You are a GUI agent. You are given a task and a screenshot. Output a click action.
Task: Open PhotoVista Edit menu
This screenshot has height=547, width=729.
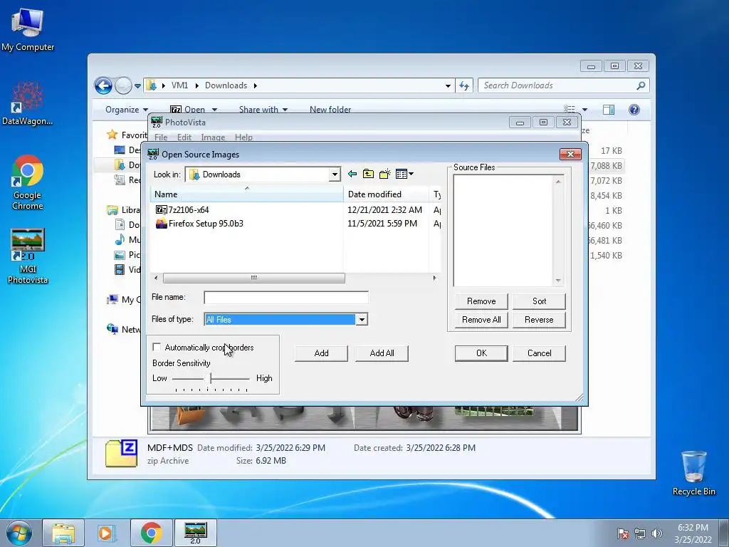click(184, 137)
